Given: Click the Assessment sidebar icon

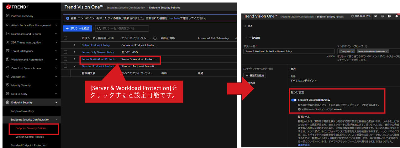Looking at the screenshot, I should (x=8, y=77).
